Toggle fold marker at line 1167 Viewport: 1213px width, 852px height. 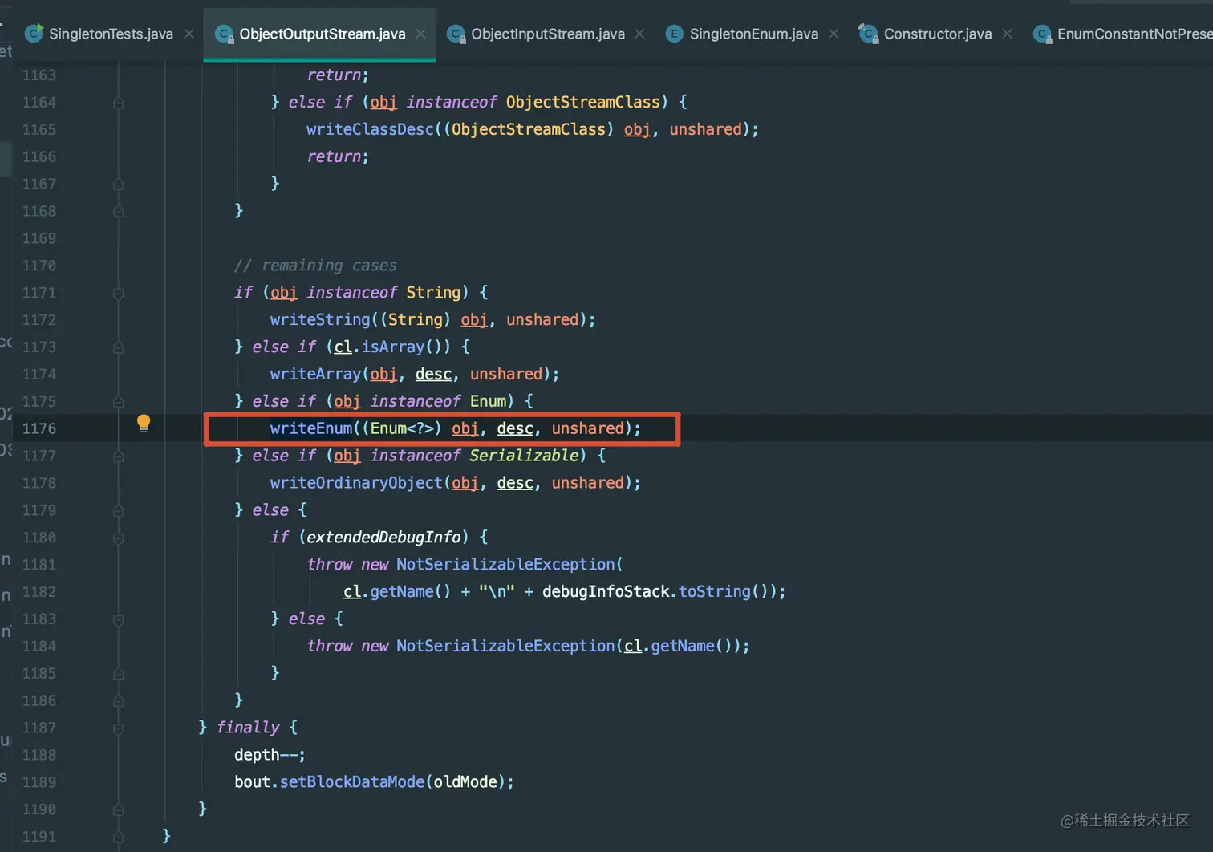[118, 185]
